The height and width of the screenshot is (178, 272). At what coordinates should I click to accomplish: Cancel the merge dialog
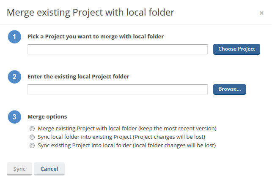(x=49, y=169)
